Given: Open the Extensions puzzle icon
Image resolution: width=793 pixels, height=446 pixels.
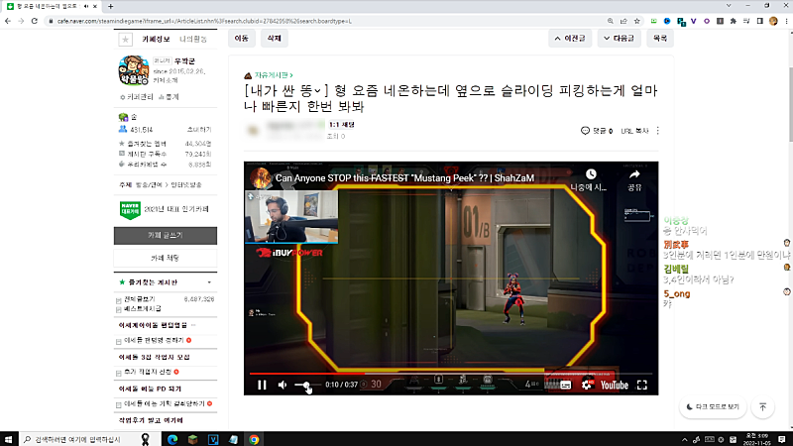Looking at the screenshot, I should pyautogui.click(x=733, y=21).
